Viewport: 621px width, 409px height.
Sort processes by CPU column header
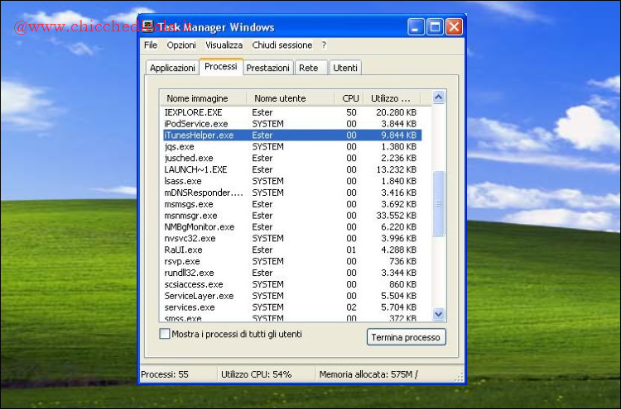click(x=351, y=98)
